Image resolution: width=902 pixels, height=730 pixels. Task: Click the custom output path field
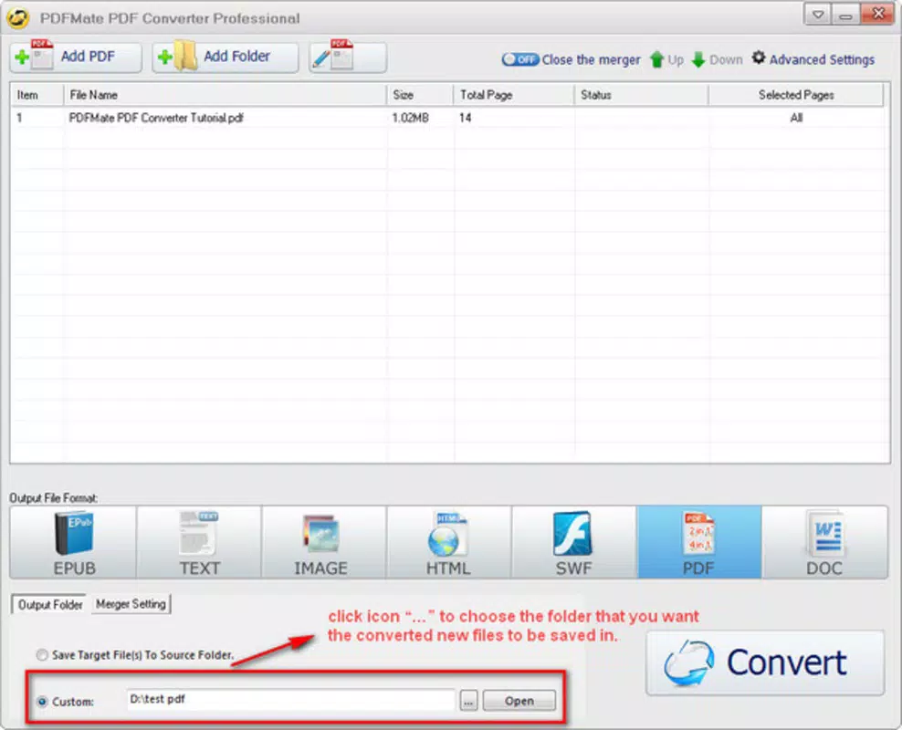(290, 700)
